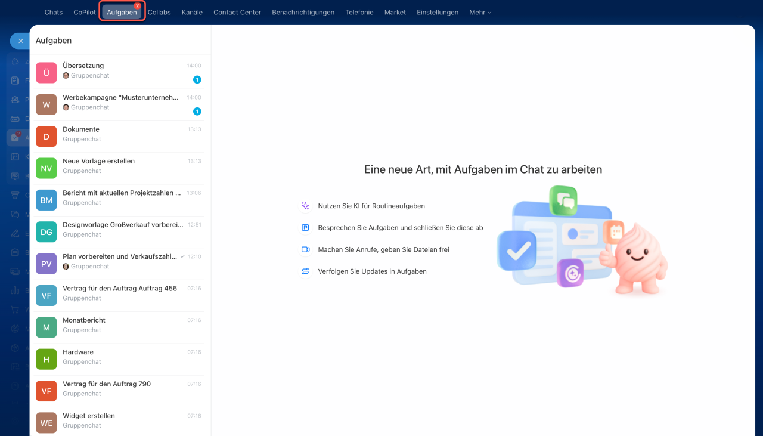Screen dimensions: 763x436
Task: Click the sparkle KI icon for Routineaufgaben
Action: tap(305, 206)
